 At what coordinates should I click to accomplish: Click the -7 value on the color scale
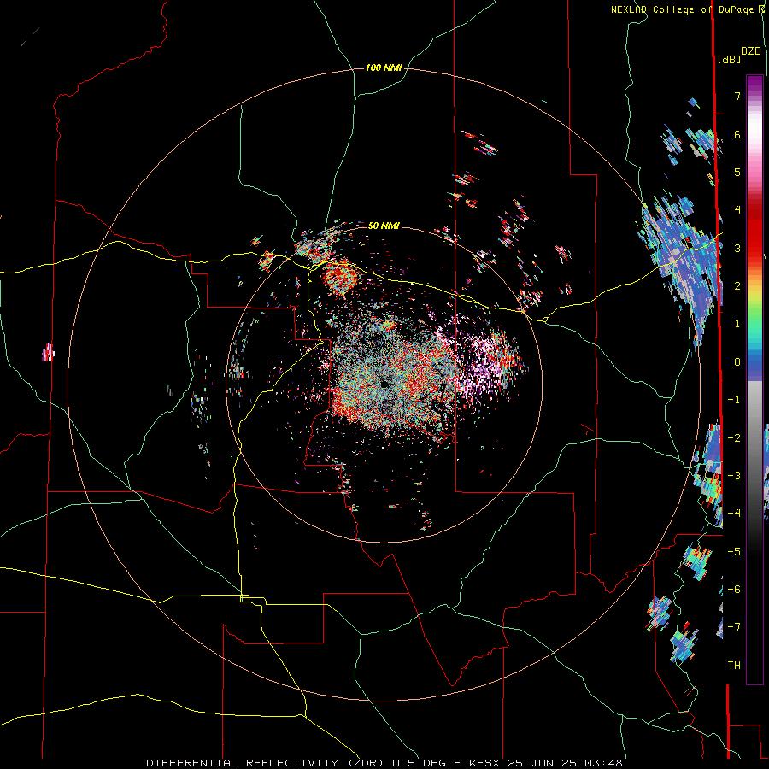point(734,627)
